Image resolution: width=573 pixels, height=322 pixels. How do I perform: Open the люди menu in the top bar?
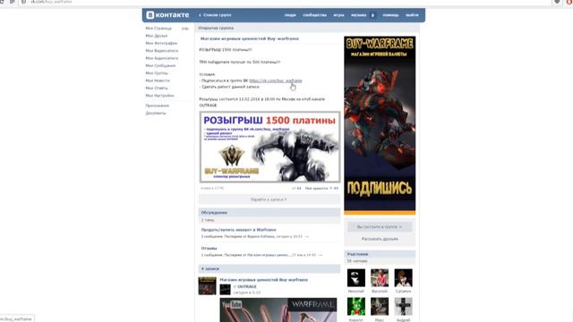(290, 15)
